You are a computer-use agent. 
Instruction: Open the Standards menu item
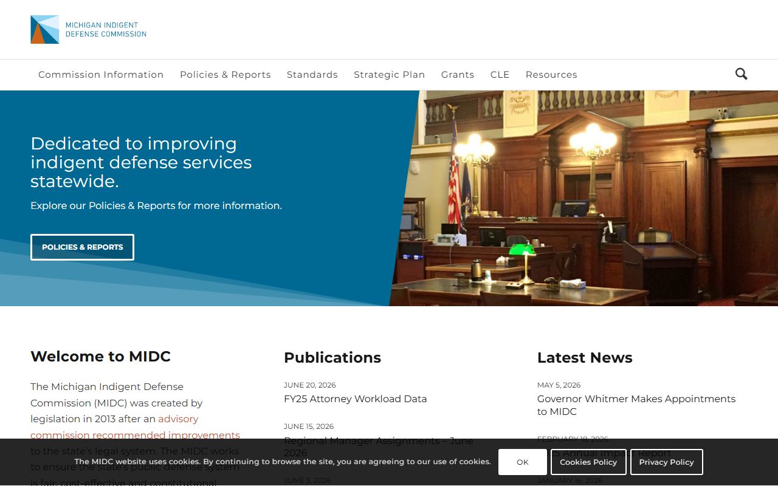[312, 75]
